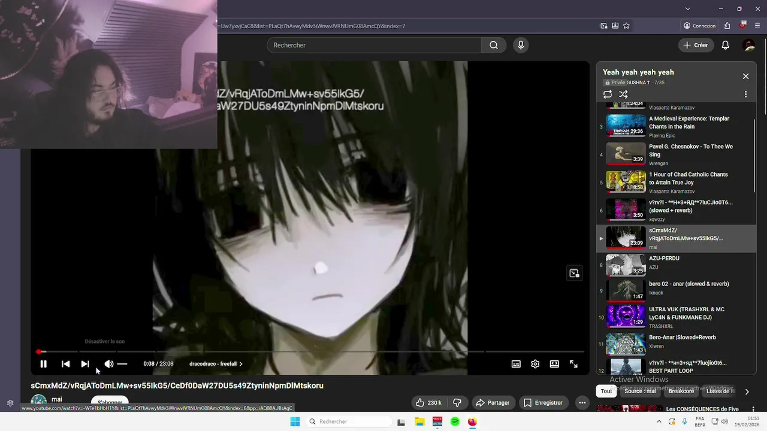Select Bero-Anar |Slowed+Reverb by Xiwren
Viewport: 767px width, 431px height.
[676, 343]
